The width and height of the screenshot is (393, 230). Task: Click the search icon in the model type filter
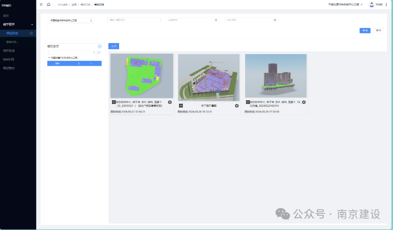pyautogui.click(x=94, y=52)
